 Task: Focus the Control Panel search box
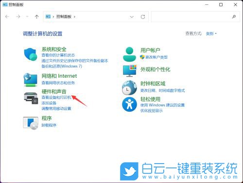(x=195, y=17)
